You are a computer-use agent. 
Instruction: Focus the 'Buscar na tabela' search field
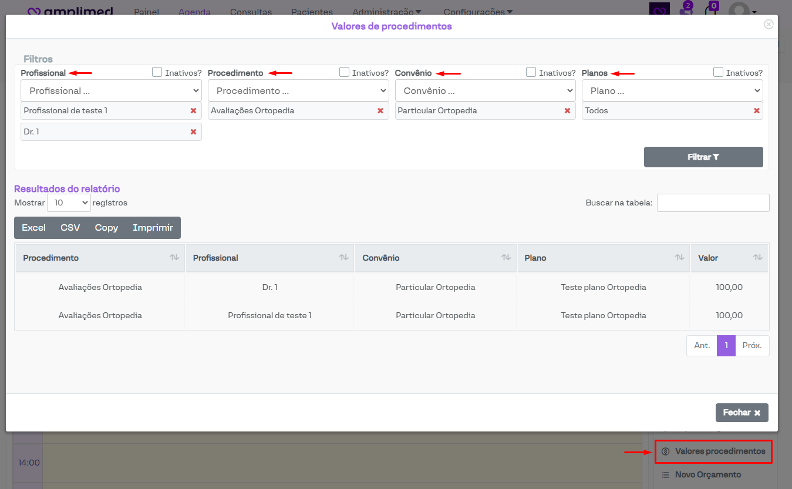click(713, 203)
